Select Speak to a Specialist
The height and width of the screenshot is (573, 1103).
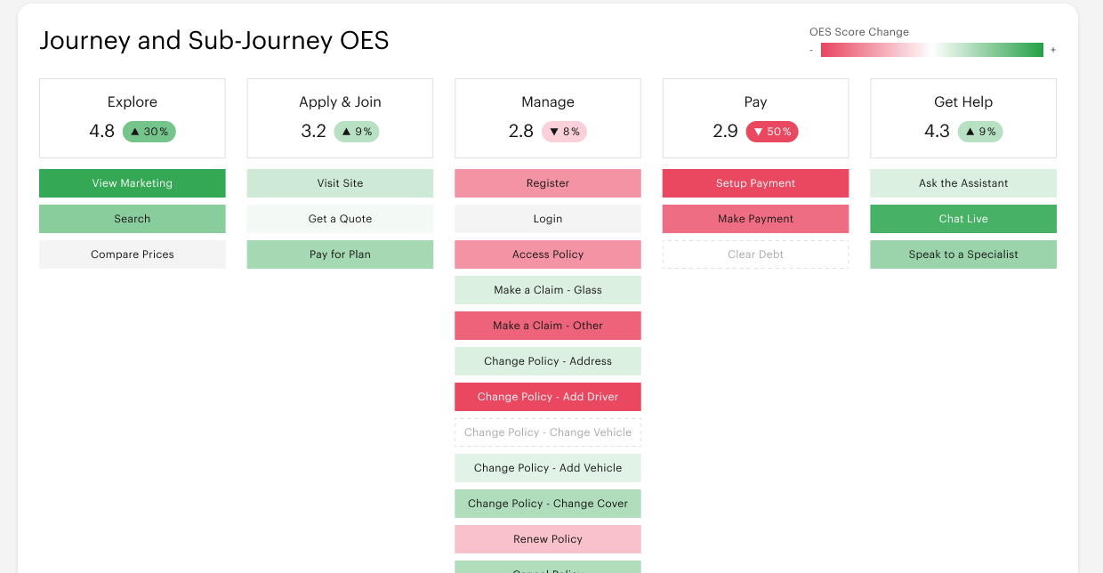coord(963,254)
